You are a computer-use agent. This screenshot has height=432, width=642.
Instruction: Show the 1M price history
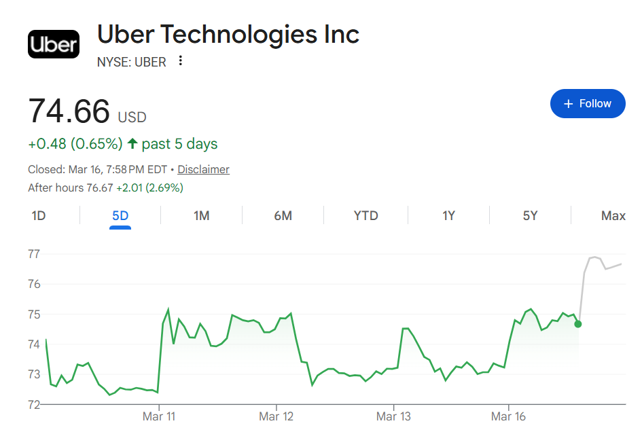click(202, 216)
